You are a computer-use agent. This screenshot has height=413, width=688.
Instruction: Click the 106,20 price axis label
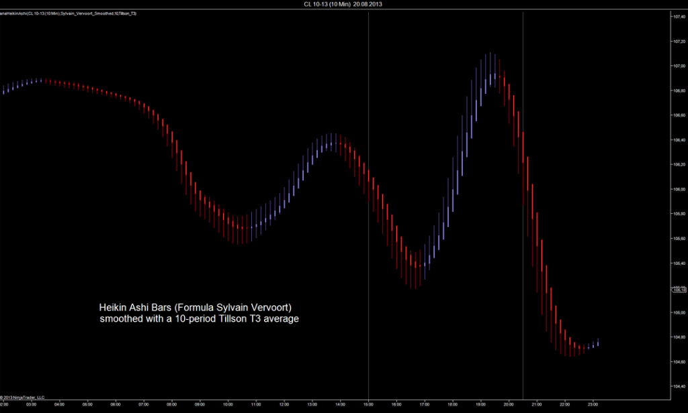679,165
